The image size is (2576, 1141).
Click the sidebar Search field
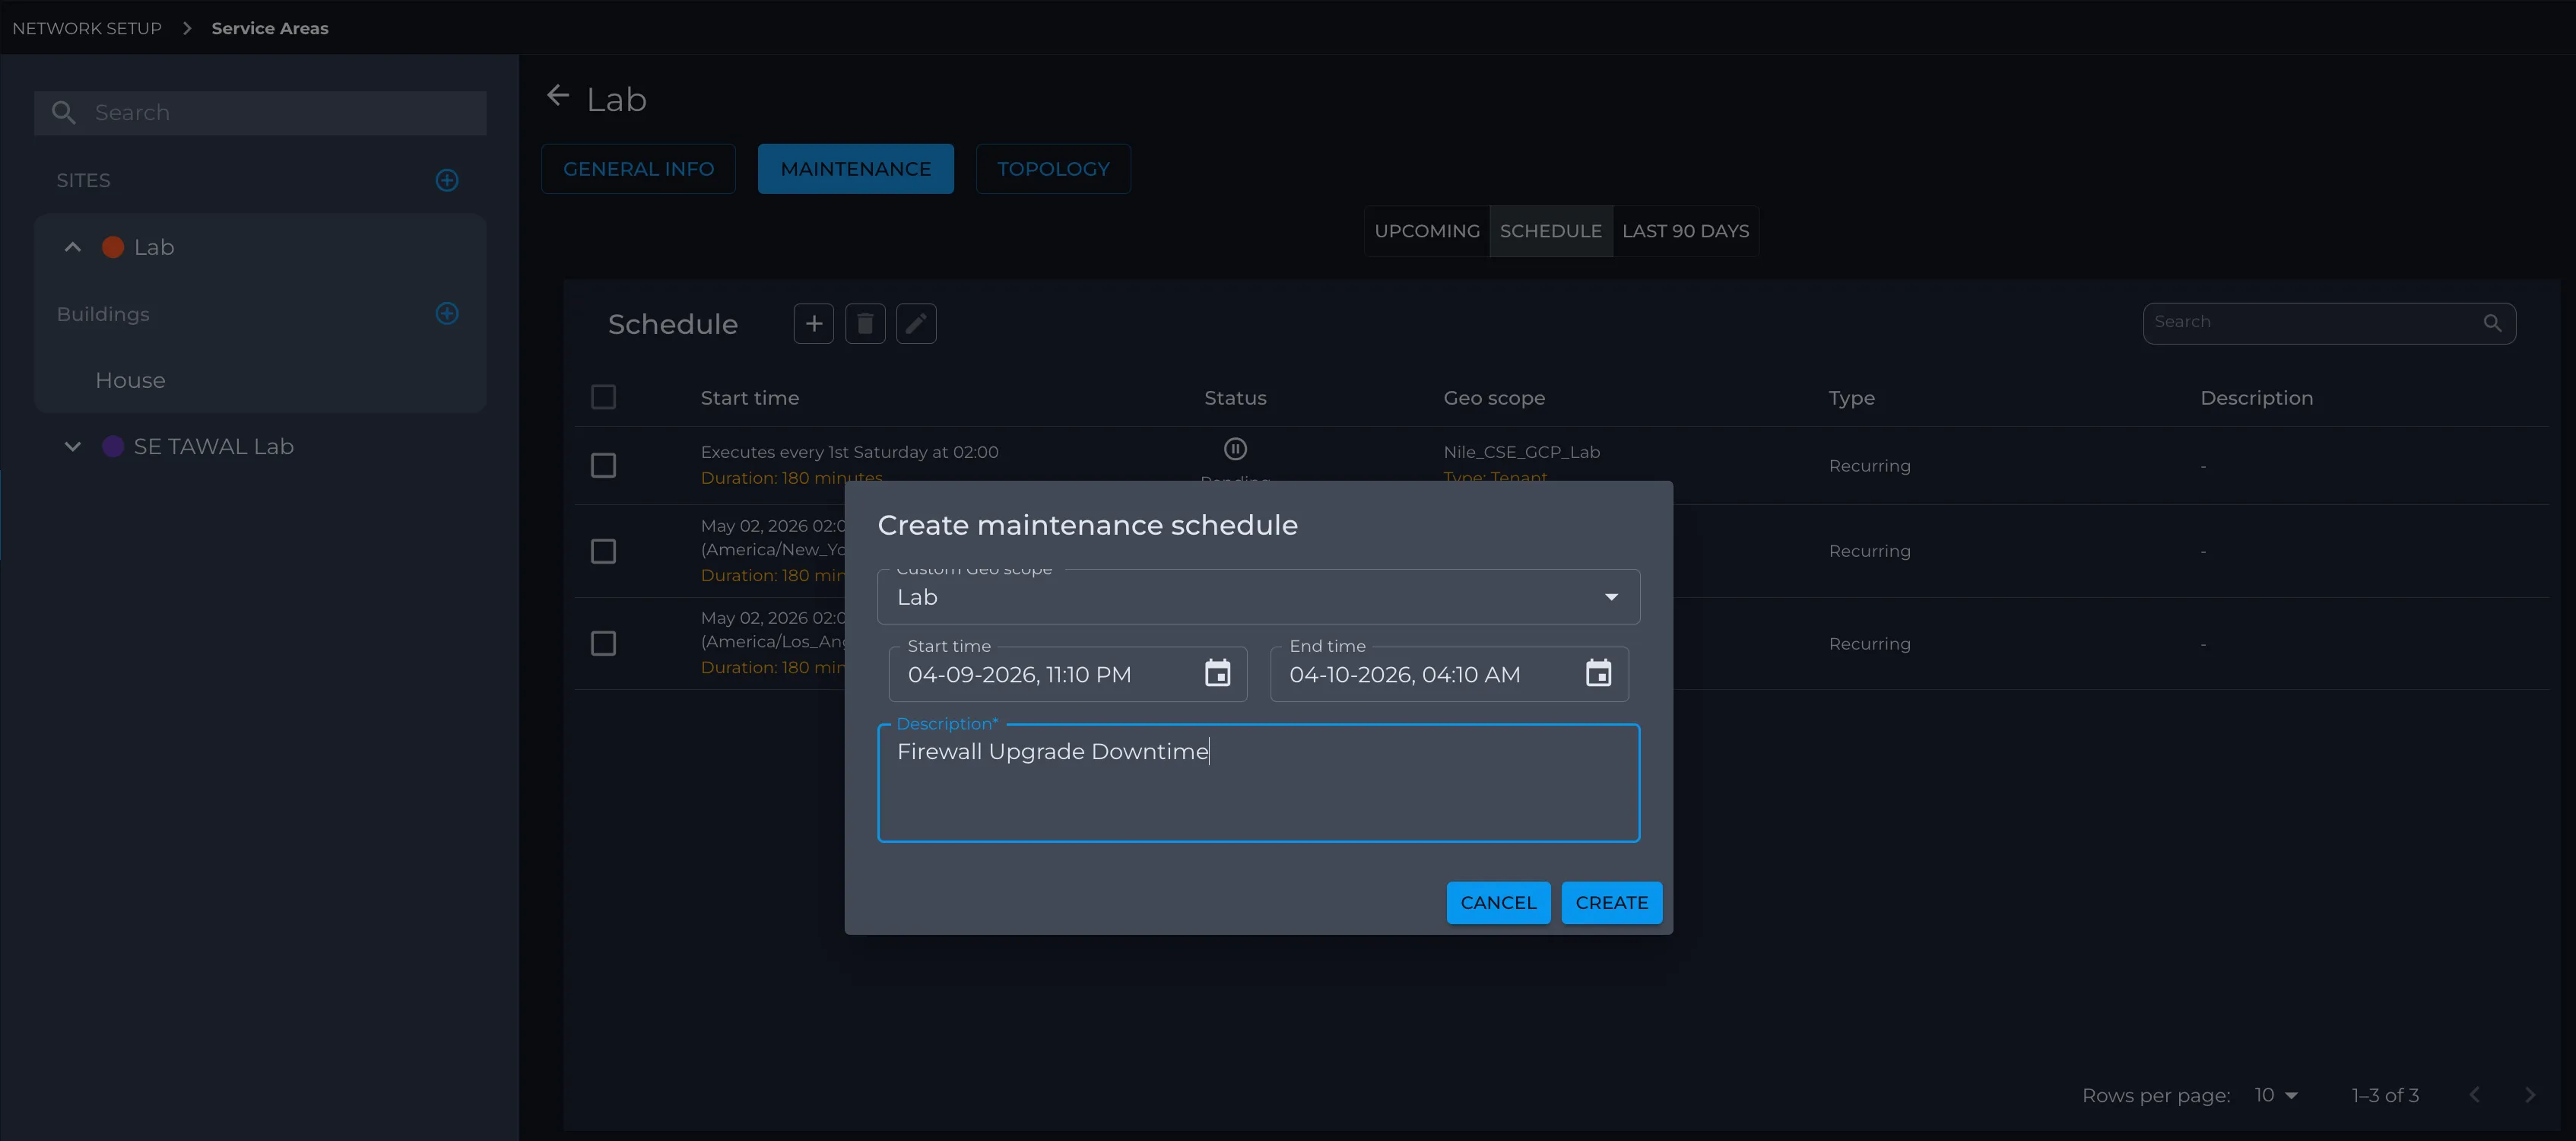(260, 113)
